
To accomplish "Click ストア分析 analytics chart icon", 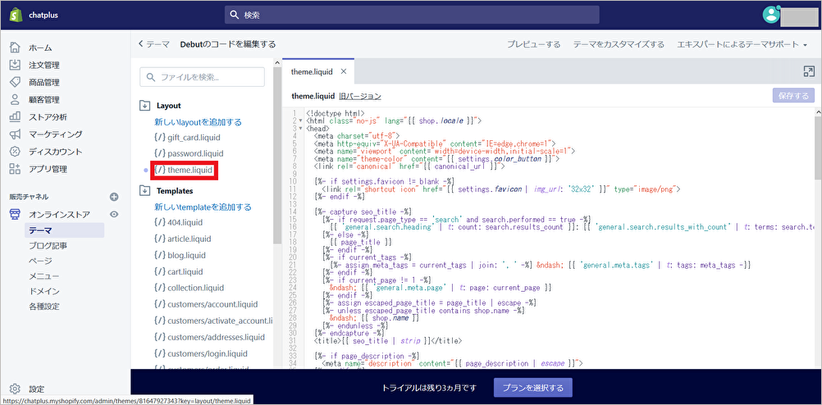I will tap(16, 117).
